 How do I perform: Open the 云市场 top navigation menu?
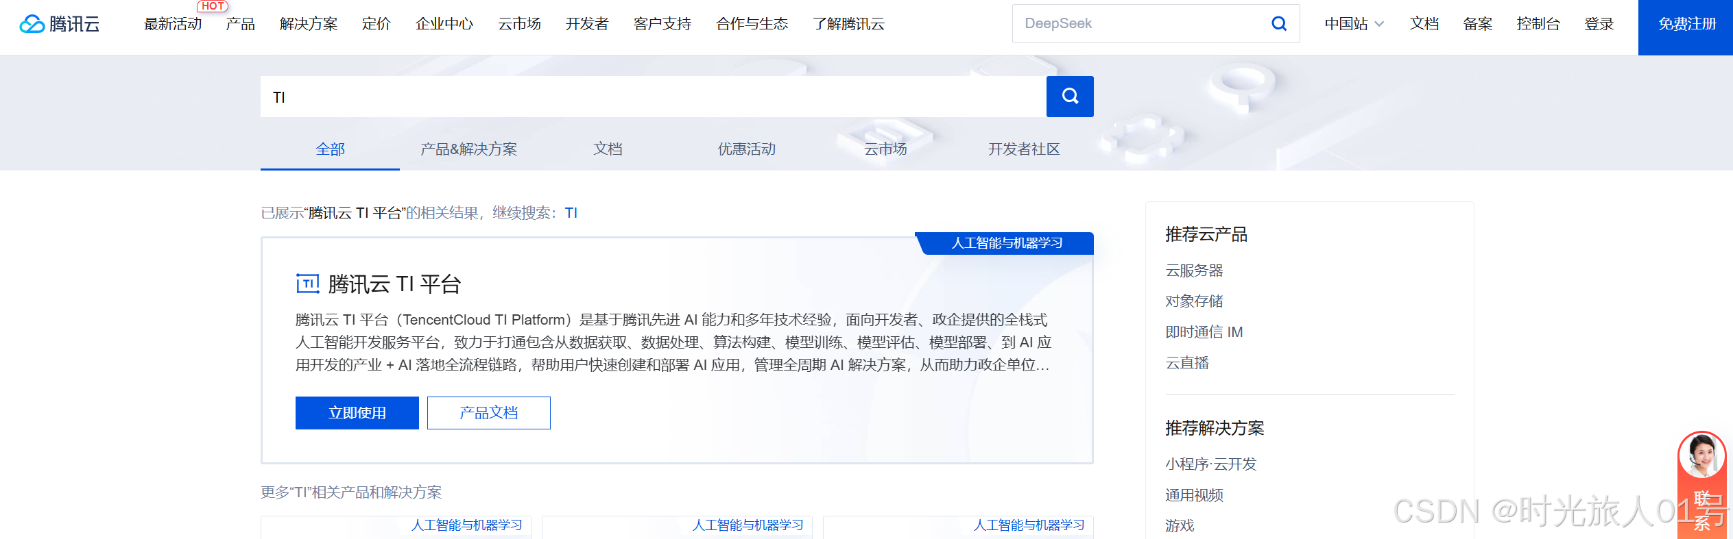[x=519, y=24]
